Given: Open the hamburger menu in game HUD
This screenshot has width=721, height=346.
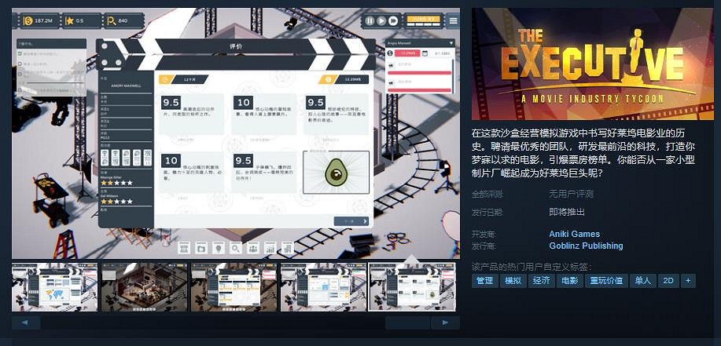Looking at the screenshot, I should (454, 20).
